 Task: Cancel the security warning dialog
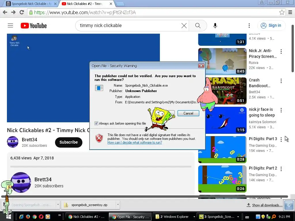pyautogui.click(x=188, y=113)
